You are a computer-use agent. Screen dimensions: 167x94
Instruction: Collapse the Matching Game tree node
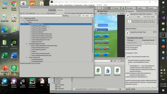coord(21,18)
